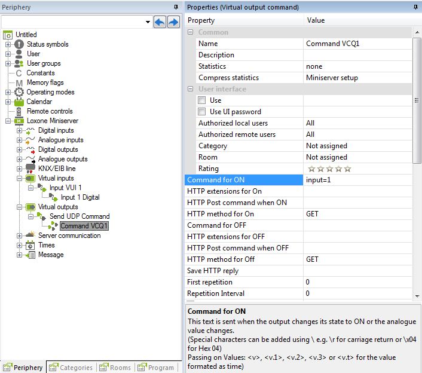Click the Name value Command VCQ1

[x=333, y=44]
